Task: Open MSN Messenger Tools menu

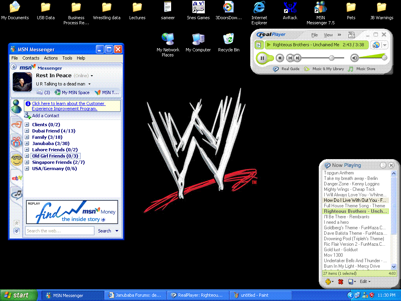Action: (x=67, y=58)
